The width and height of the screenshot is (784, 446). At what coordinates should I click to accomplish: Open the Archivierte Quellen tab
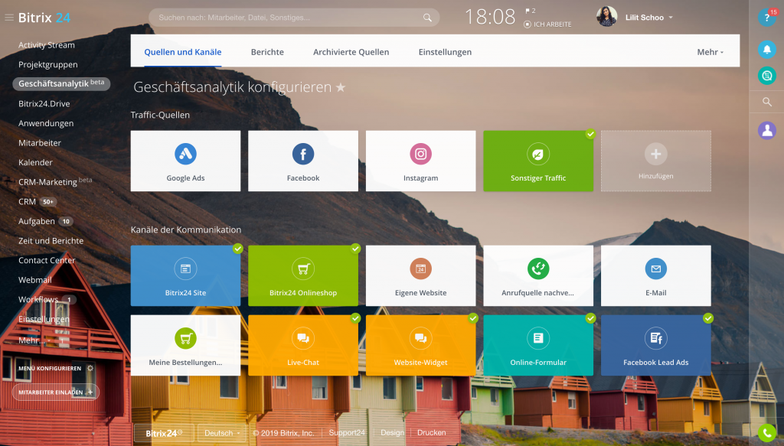pos(351,52)
